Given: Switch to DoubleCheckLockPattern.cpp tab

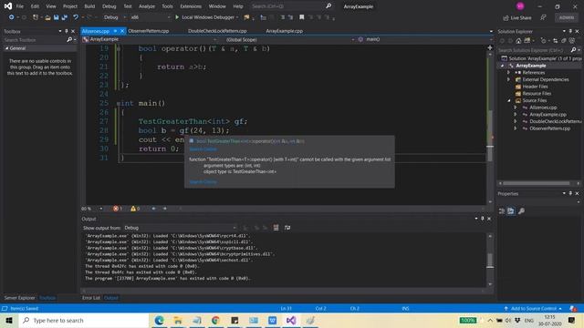Looking at the screenshot, I should pos(217,31).
